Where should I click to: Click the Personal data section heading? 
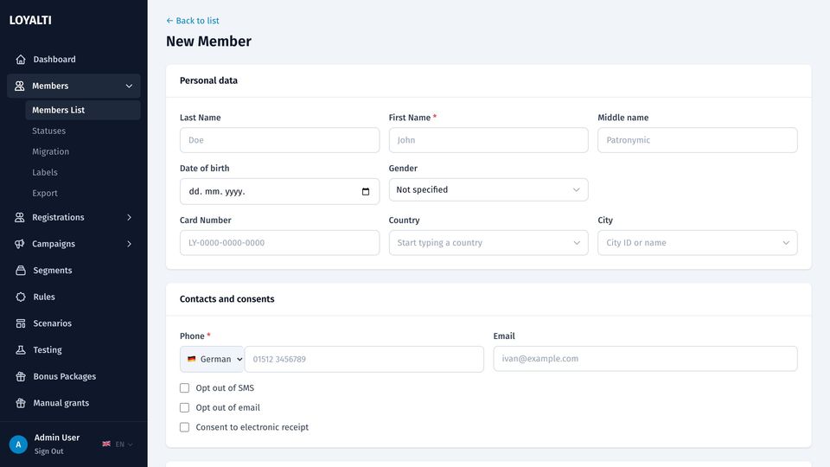208,80
